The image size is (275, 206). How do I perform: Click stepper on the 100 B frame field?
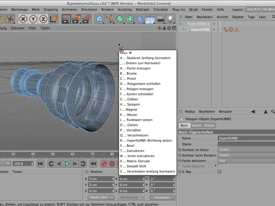click(32, 164)
